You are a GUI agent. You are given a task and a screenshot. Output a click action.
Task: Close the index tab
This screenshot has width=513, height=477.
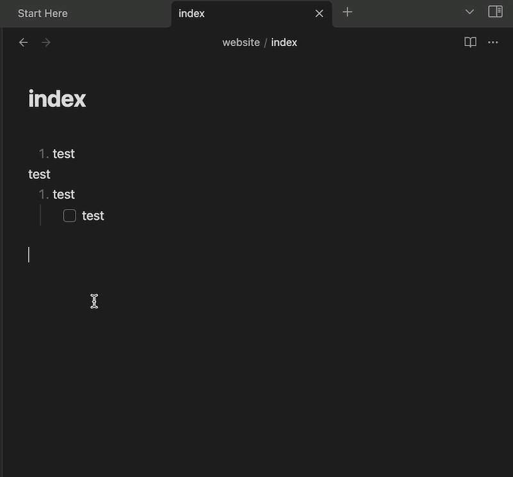[x=319, y=13]
